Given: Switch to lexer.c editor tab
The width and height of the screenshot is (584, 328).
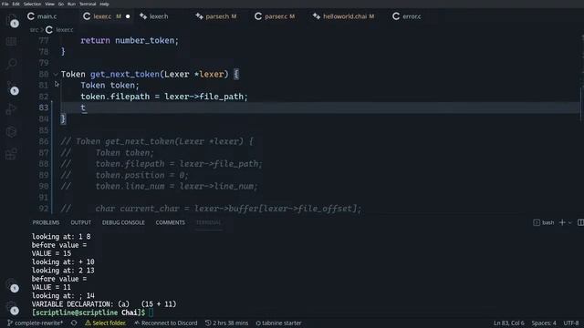Looking at the screenshot, I should pyautogui.click(x=108, y=16).
